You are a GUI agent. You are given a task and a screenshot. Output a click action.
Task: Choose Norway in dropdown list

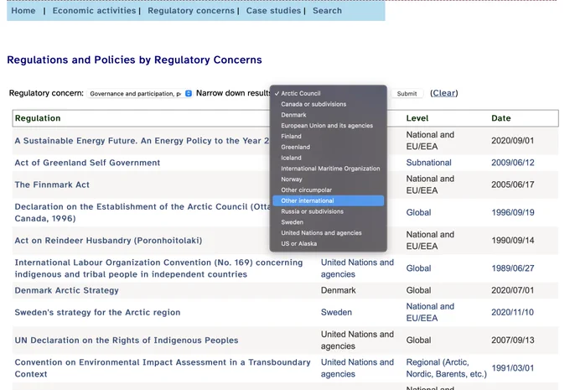click(x=329, y=179)
